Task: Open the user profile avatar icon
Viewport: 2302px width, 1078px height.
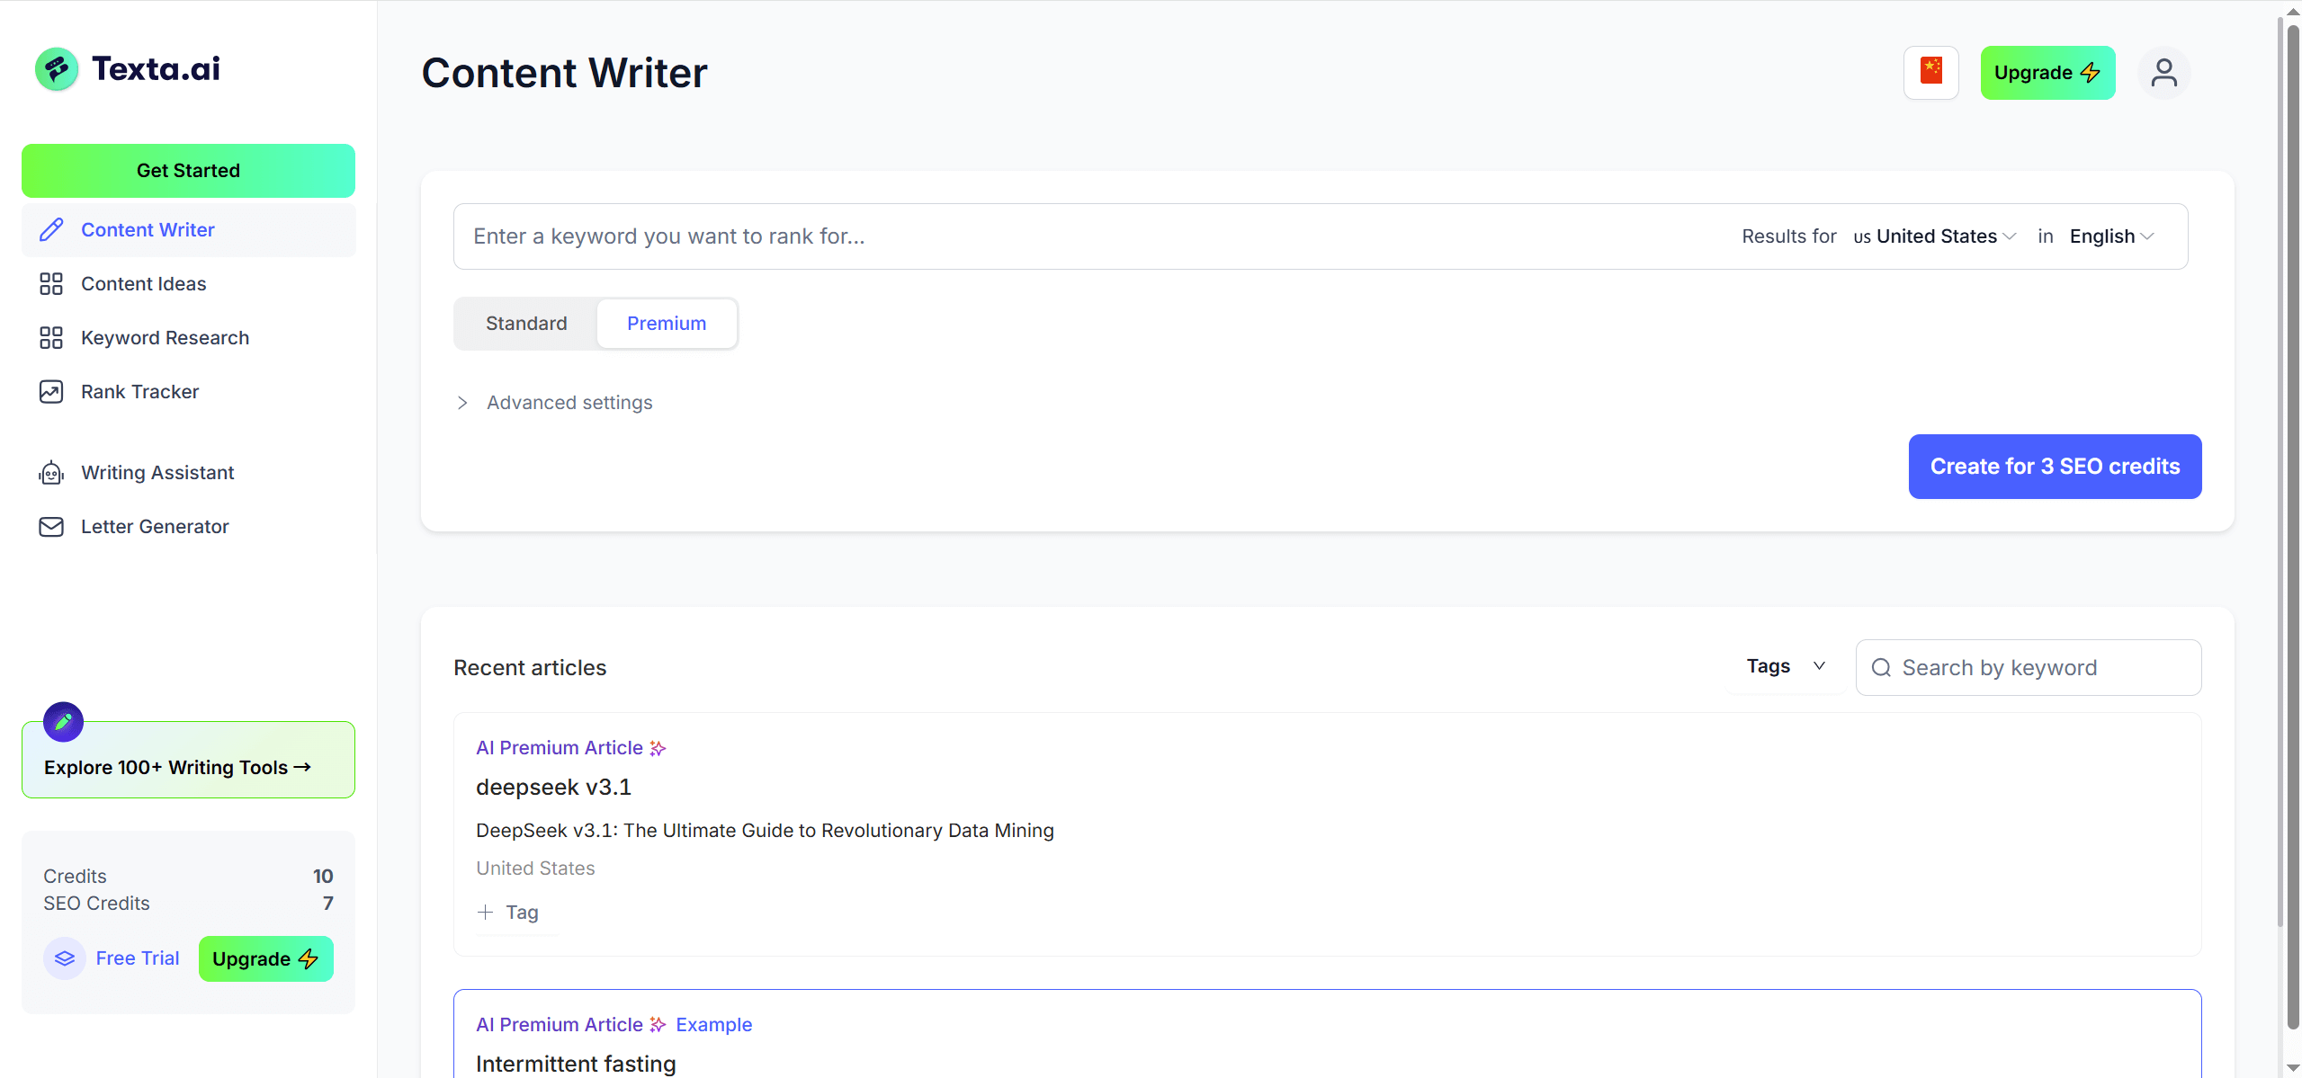Action: click(x=2163, y=73)
